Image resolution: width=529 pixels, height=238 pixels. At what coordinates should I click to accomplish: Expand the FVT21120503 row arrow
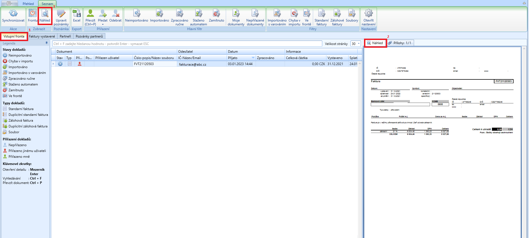(x=53, y=64)
